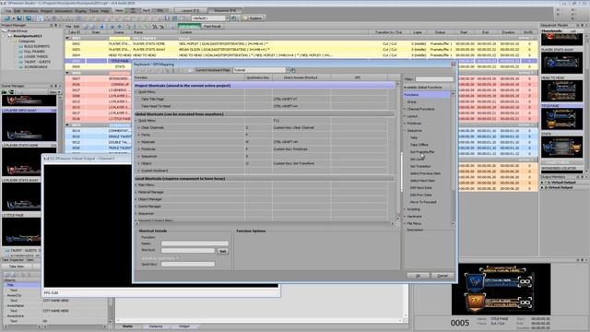Viewport: 590px width, 332px height.
Task: Switch to the Sequence (F4) tab
Action: (225, 10)
